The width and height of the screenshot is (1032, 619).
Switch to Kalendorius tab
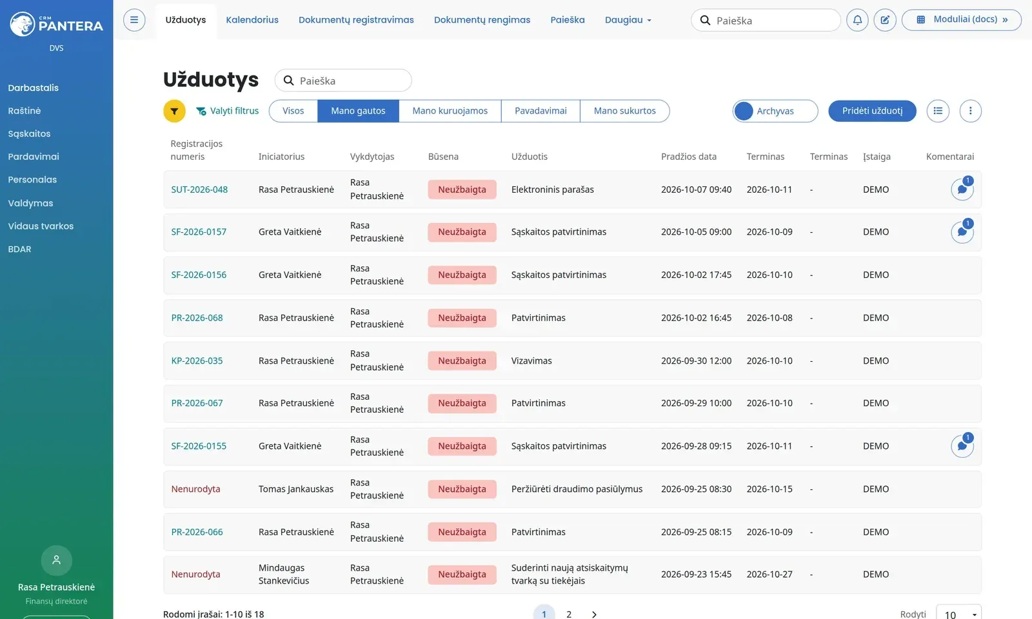tap(252, 20)
